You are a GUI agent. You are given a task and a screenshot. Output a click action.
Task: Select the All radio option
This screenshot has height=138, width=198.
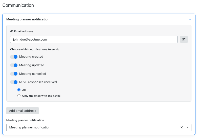19,90
